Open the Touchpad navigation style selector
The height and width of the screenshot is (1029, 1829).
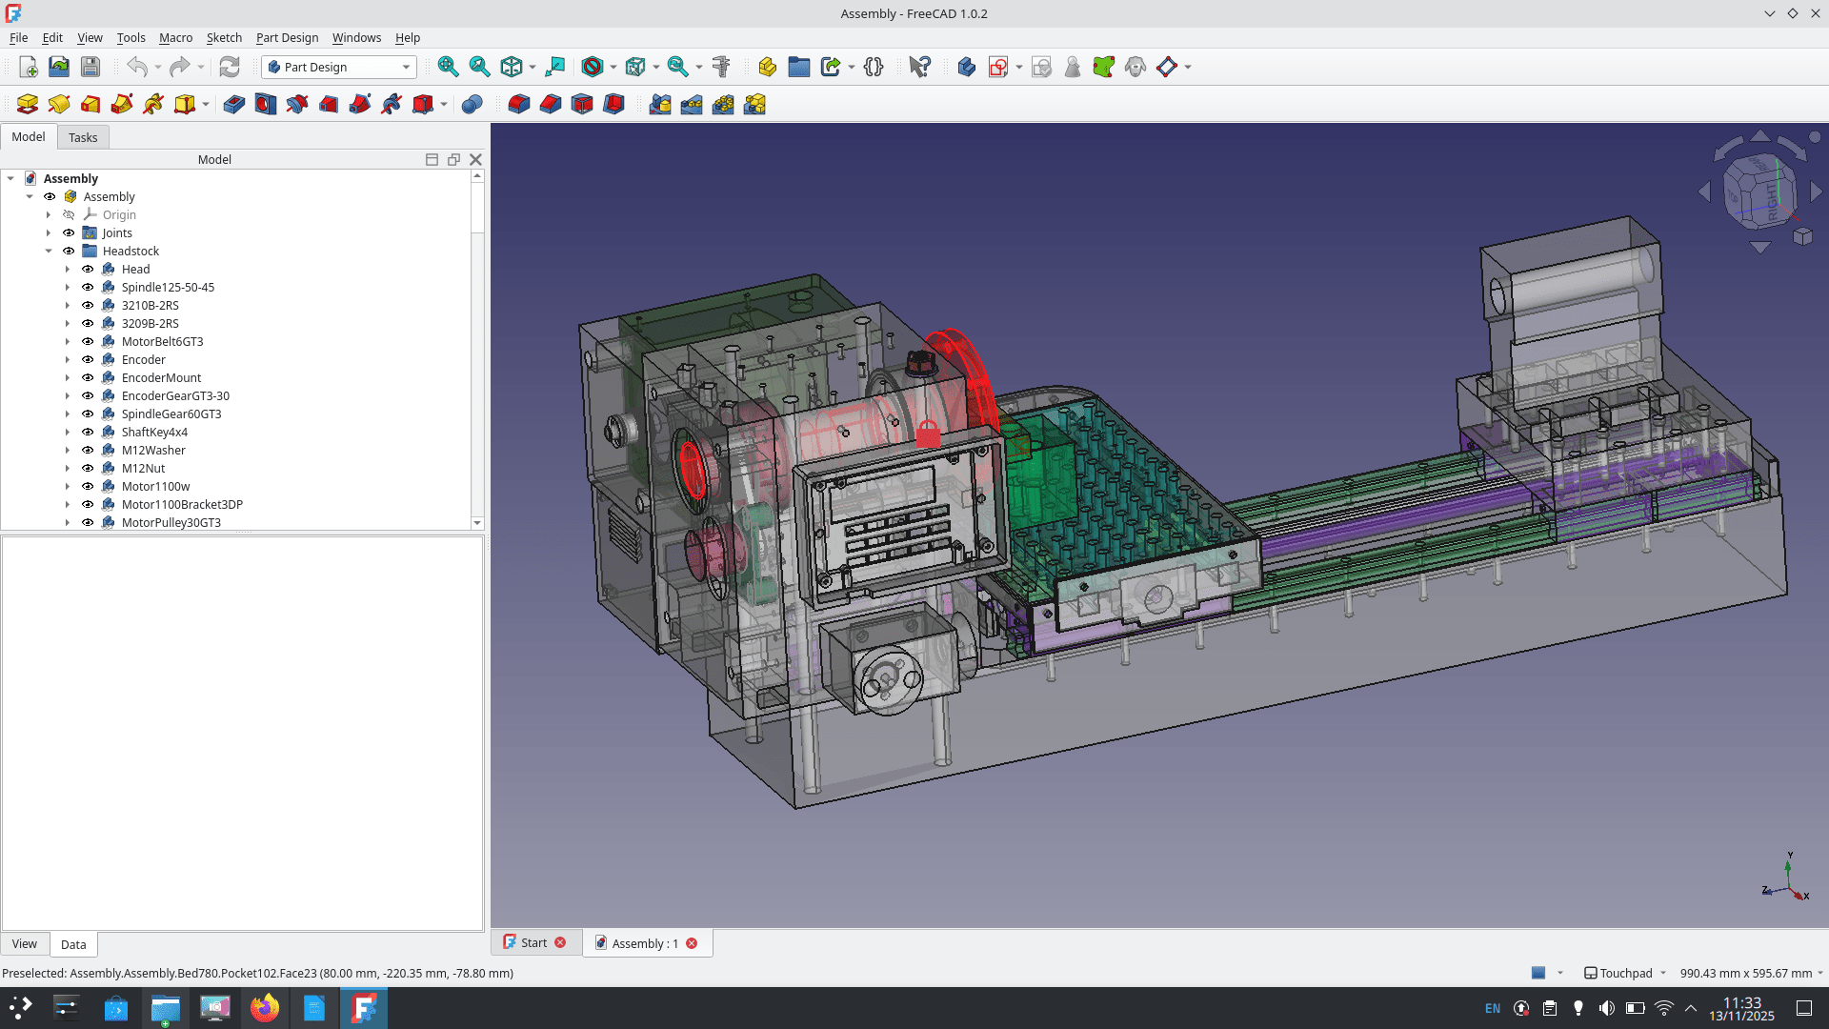coord(1623,973)
